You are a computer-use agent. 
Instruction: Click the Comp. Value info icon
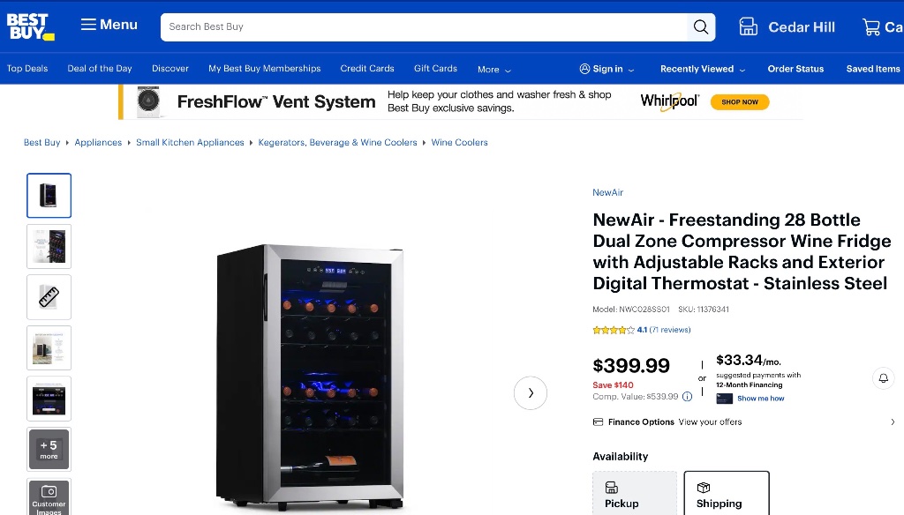(687, 396)
